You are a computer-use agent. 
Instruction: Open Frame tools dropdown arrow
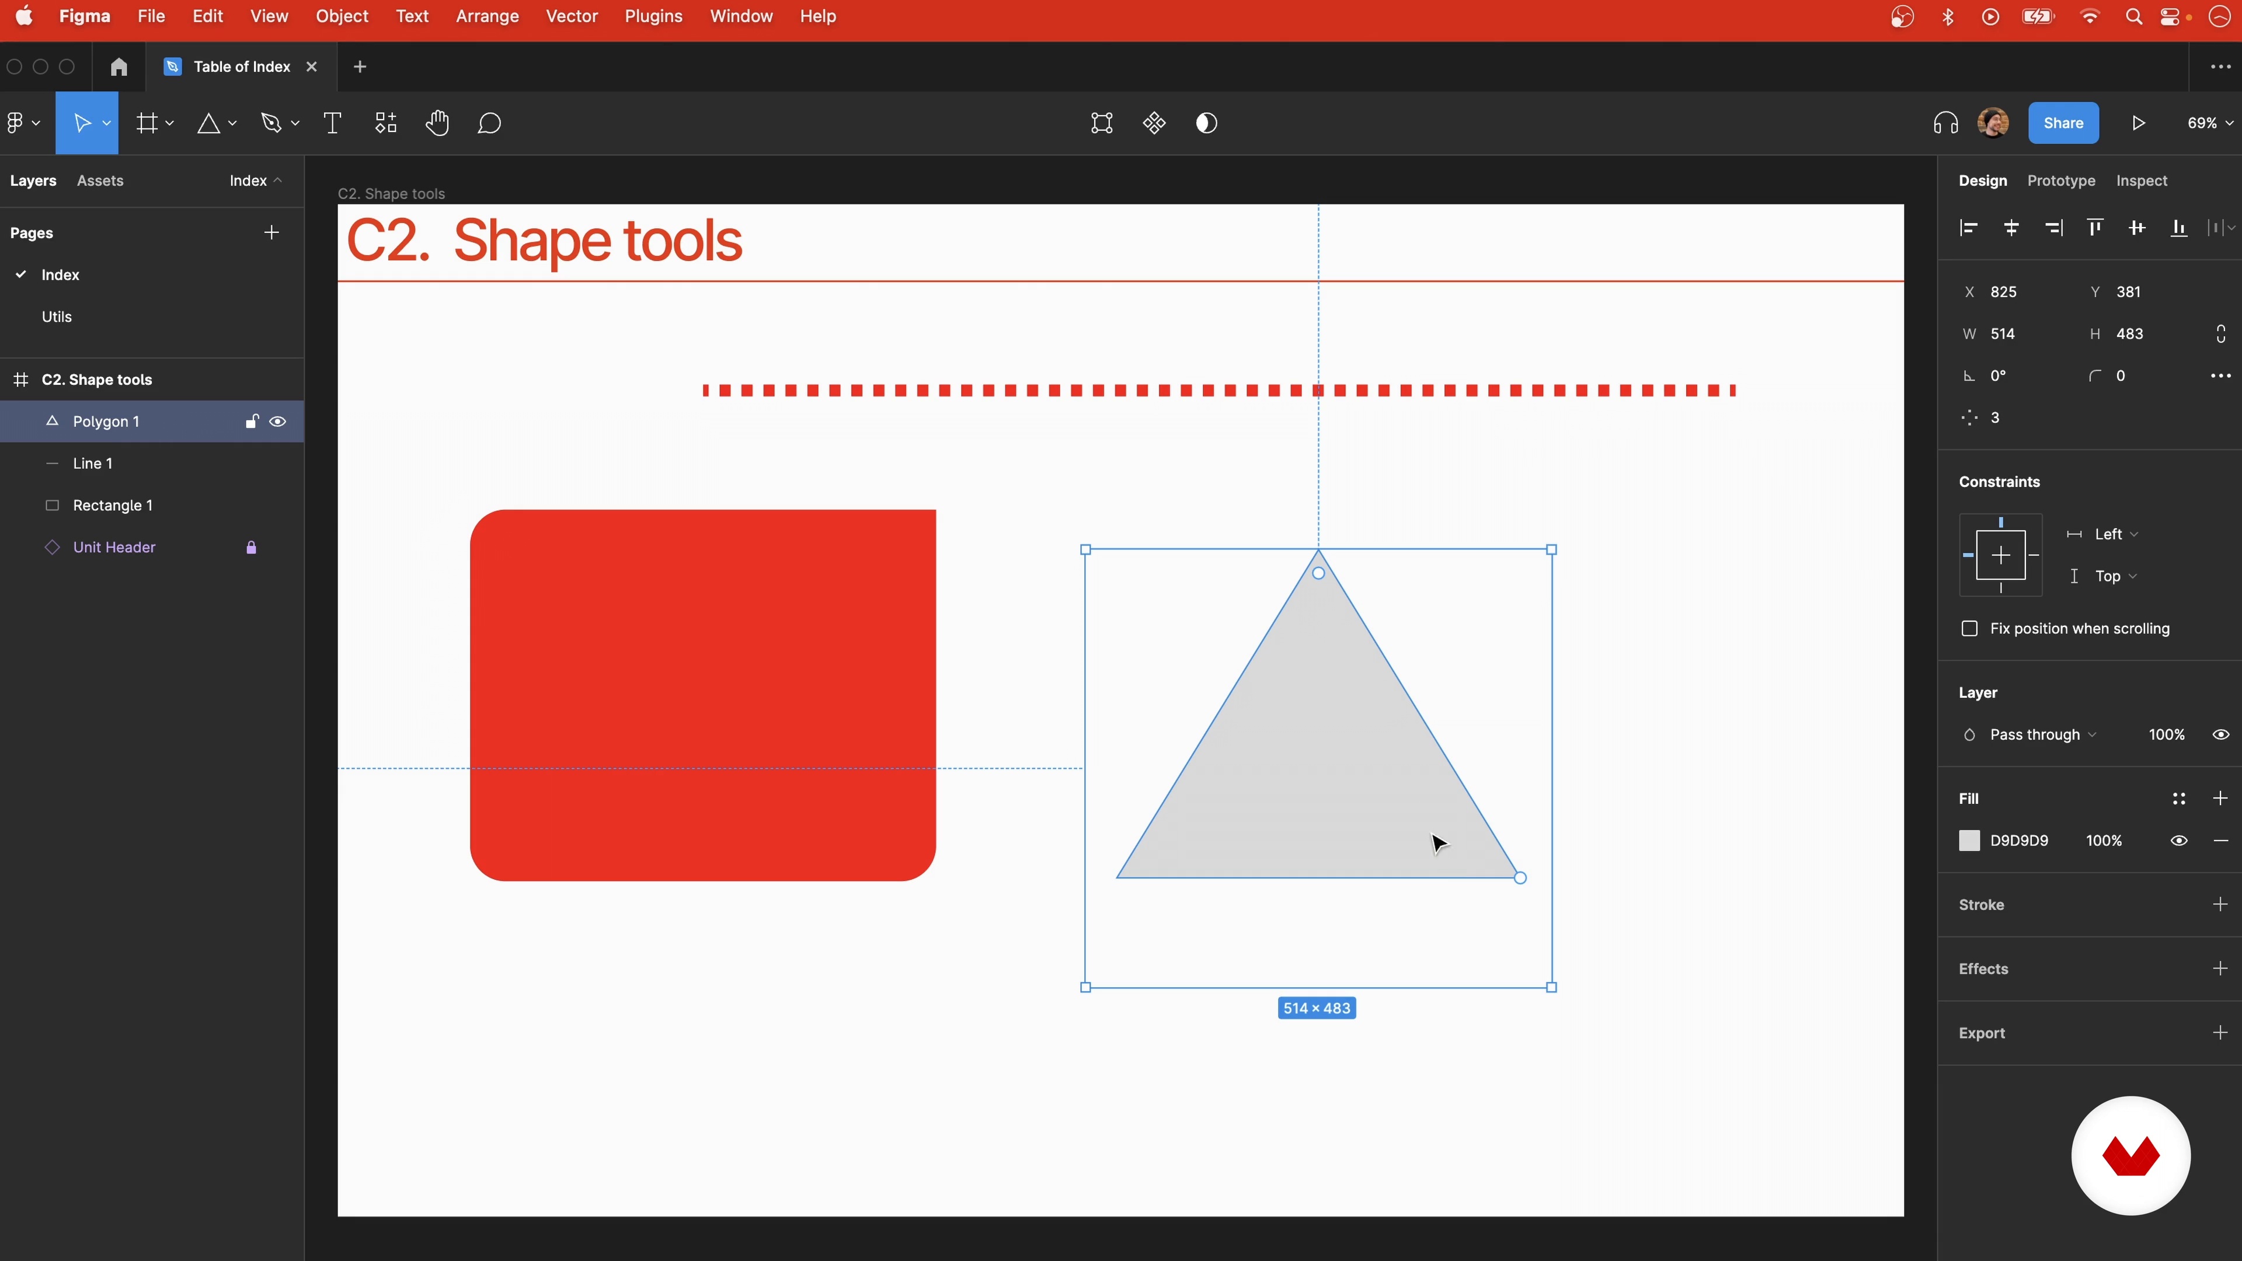pos(170,124)
